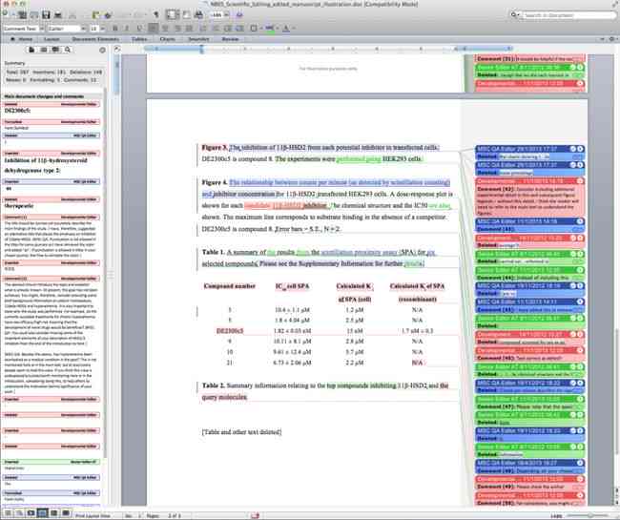Select Align Right button
Viewport: 620px width, 520px height.
point(177,29)
